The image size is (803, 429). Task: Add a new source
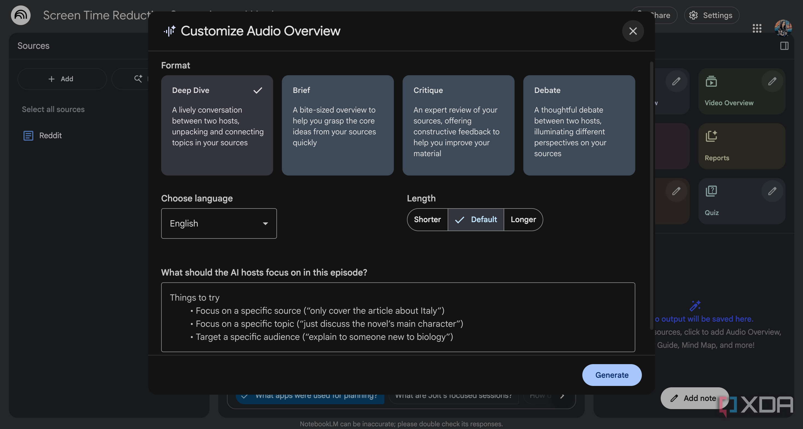(62, 79)
